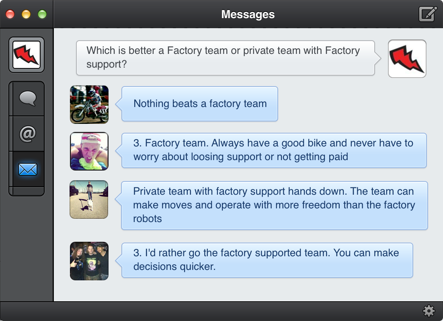This screenshot has height=321, width=443.
Task: Click the Messages window title
Action: pyautogui.click(x=248, y=14)
